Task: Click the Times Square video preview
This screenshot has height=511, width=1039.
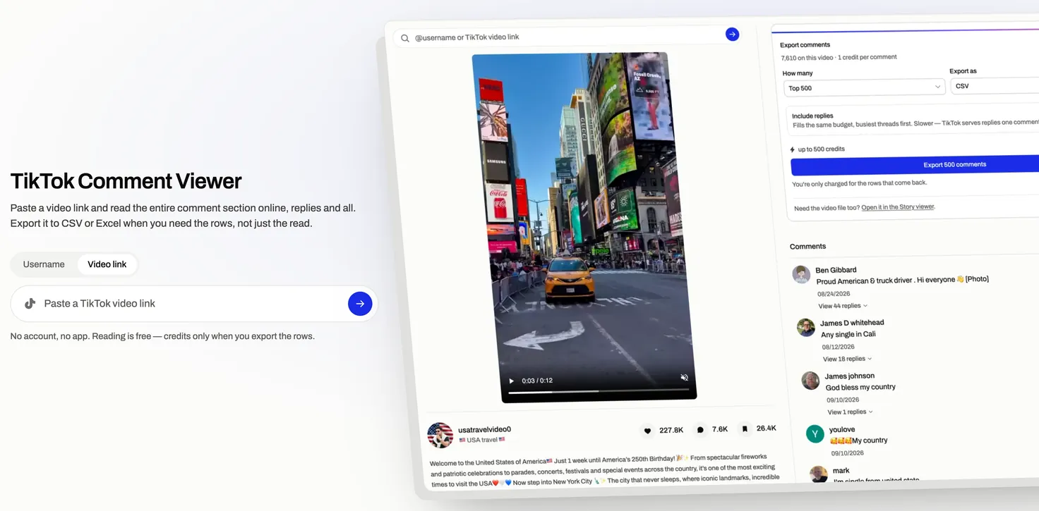Action: (584, 227)
